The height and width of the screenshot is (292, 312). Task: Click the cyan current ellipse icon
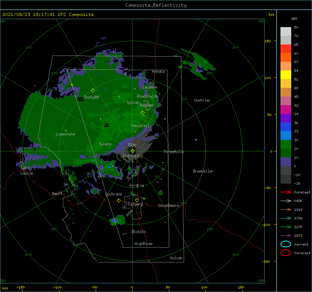286,244
